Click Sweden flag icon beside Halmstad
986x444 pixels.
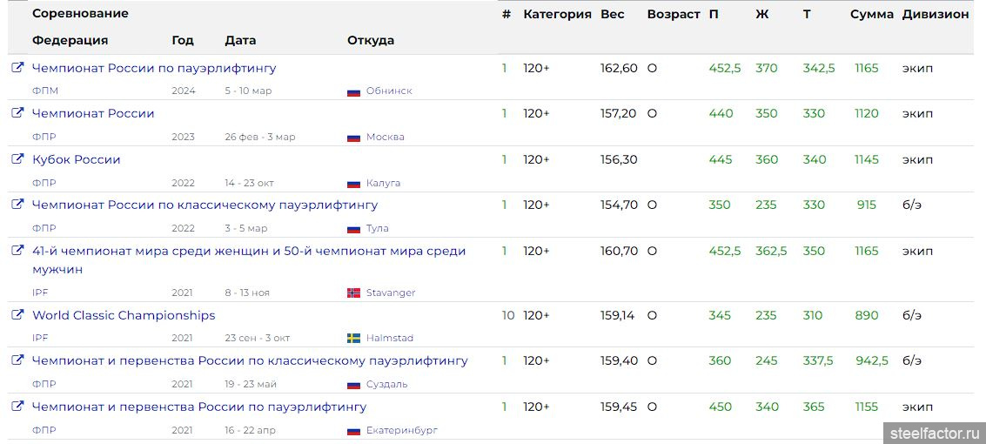[354, 339]
